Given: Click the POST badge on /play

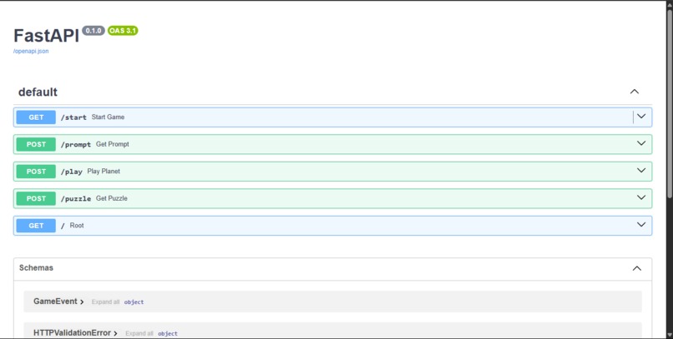Looking at the screenshot, I should 36,172.
